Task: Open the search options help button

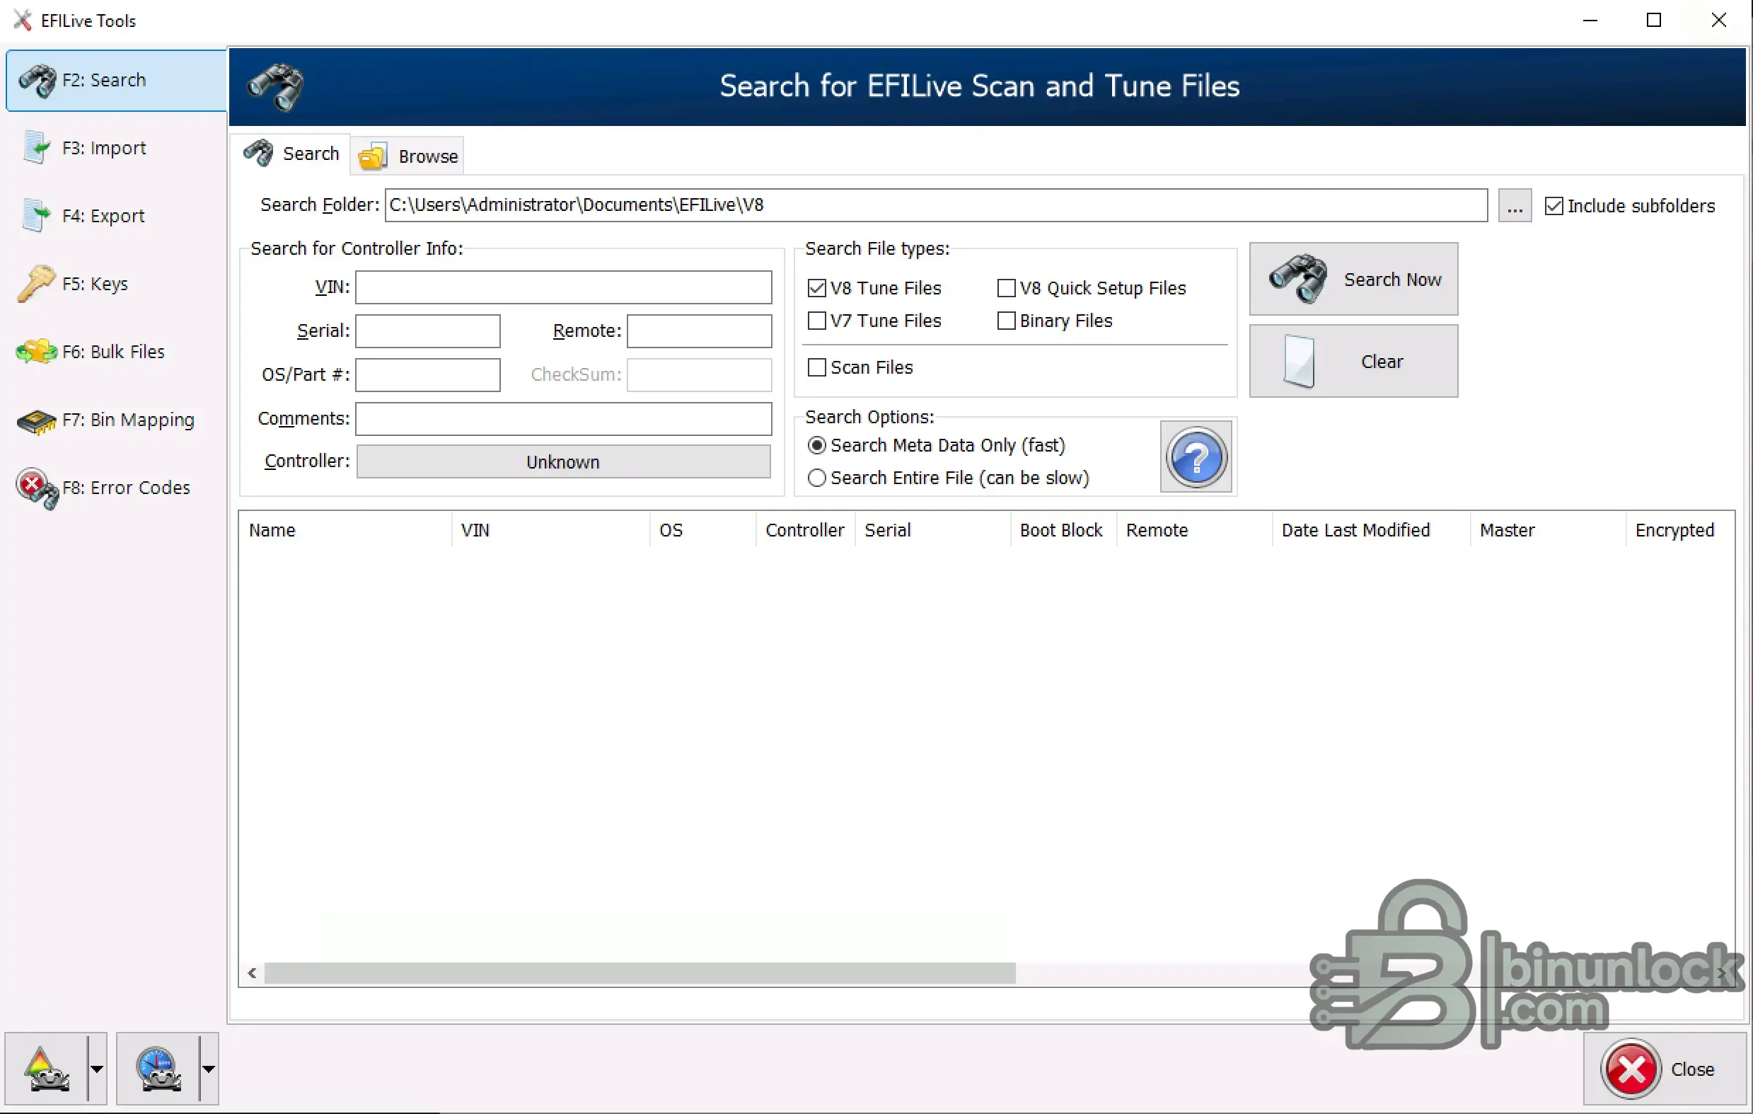Action: 1196,457
